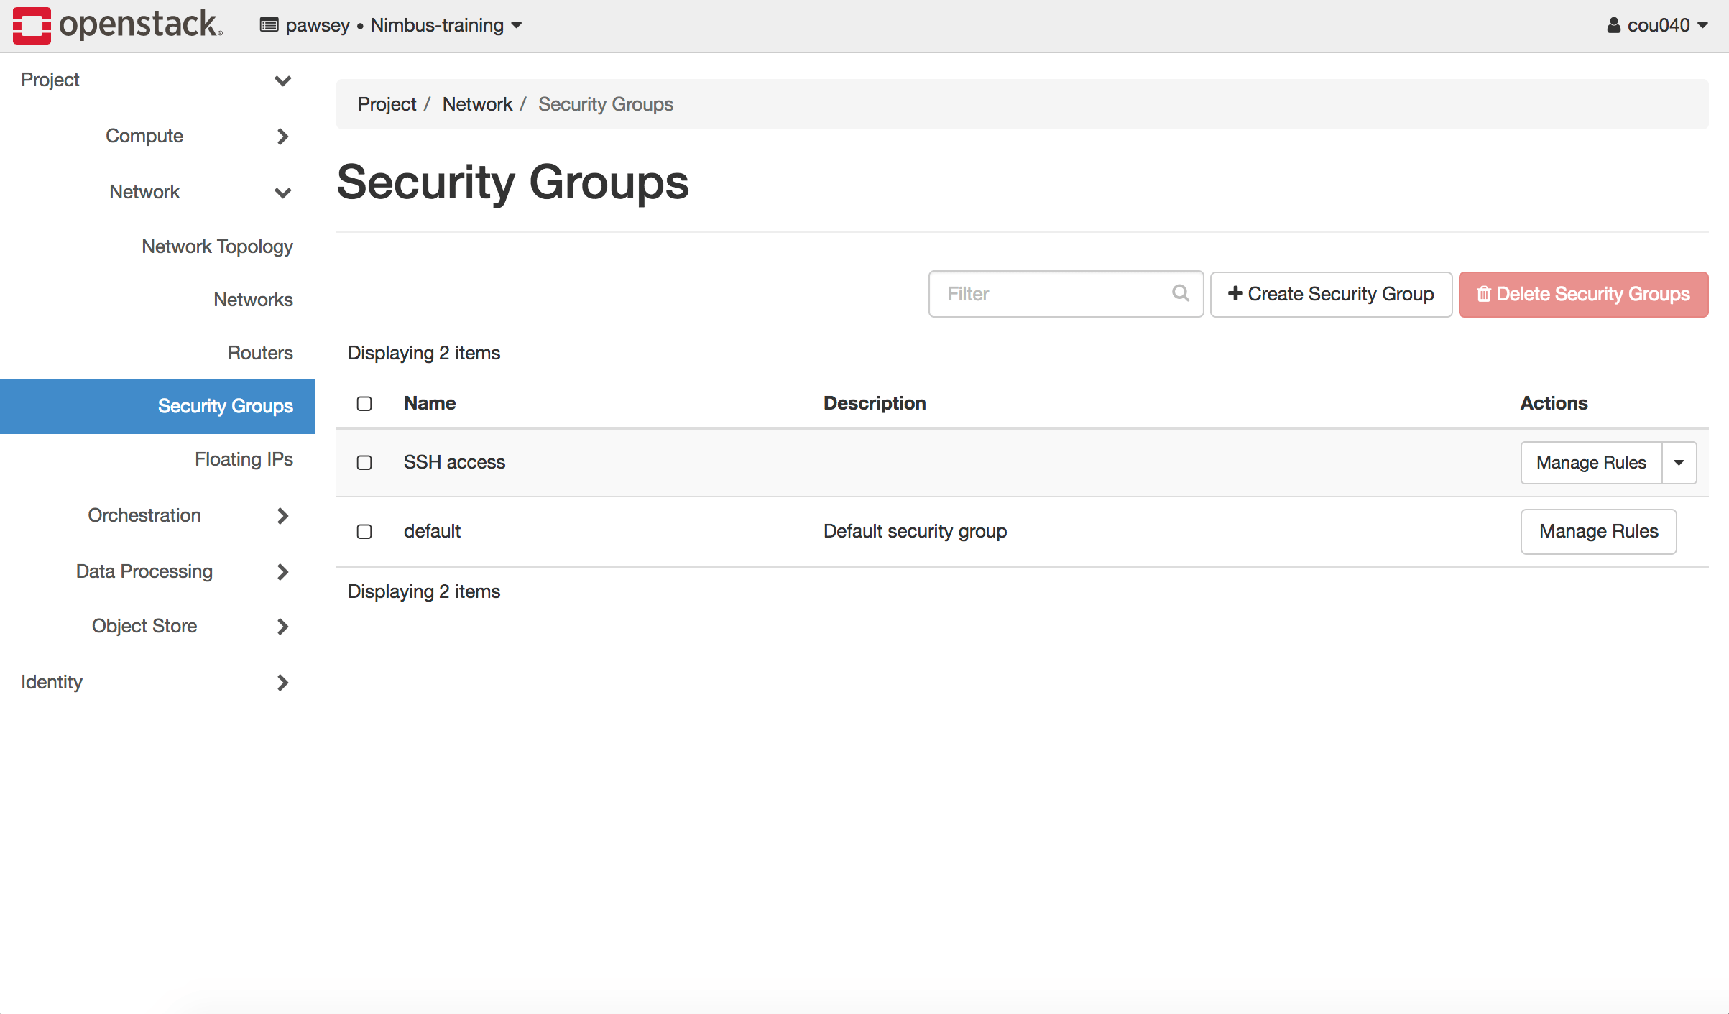Click inside the Filter input field
The height and width of the screenshot is (1014, 1729).
(1042, 294)
